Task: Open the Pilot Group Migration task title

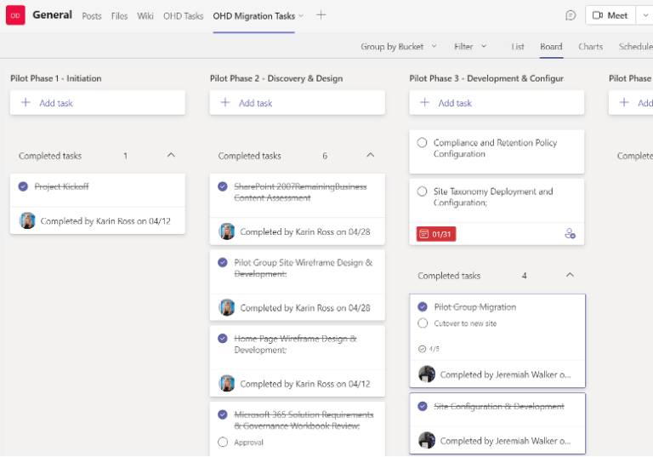Action: point(475,307)
